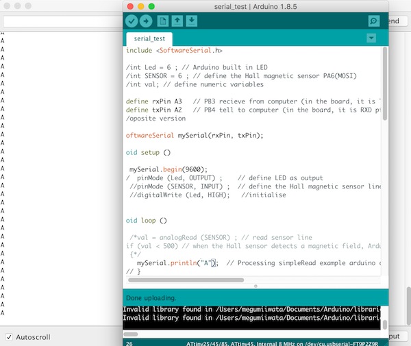Screen dimensions: 411x346
Task: Click the code editor horizontal scrollbar
Action: point(186,280)
